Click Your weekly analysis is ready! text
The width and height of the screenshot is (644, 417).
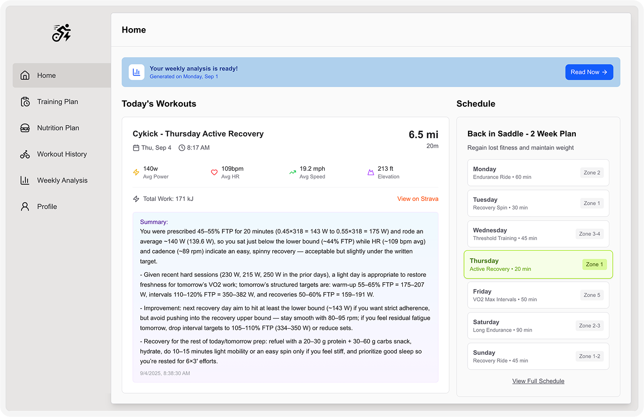pyautogui.click(x=194, y=69)
